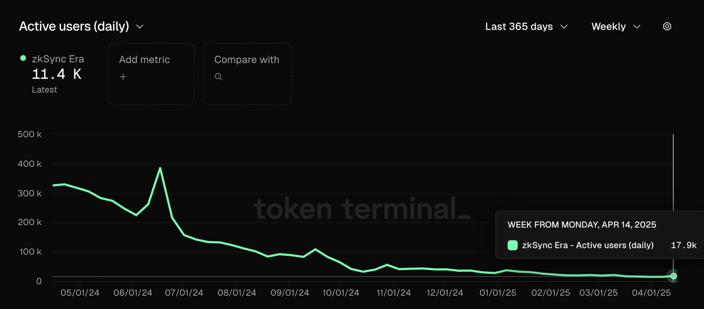Click the 05/01/24 x-axis label
This screenshot has width=704, height=309.
[80, 293]
